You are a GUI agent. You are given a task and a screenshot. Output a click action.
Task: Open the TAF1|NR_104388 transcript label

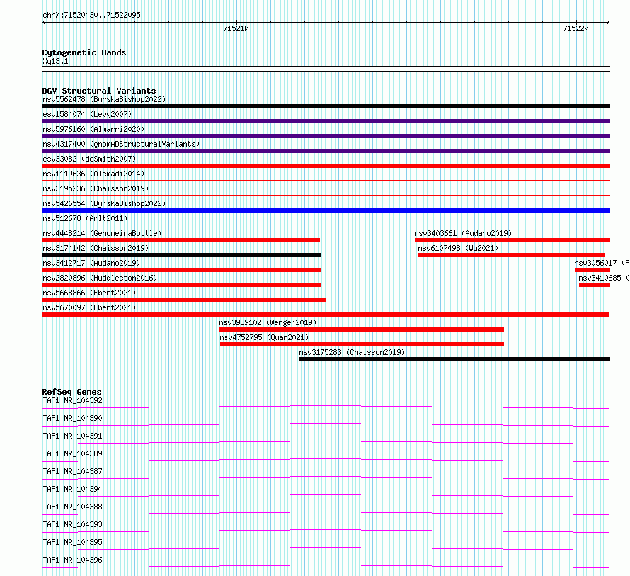pos(72,507)
